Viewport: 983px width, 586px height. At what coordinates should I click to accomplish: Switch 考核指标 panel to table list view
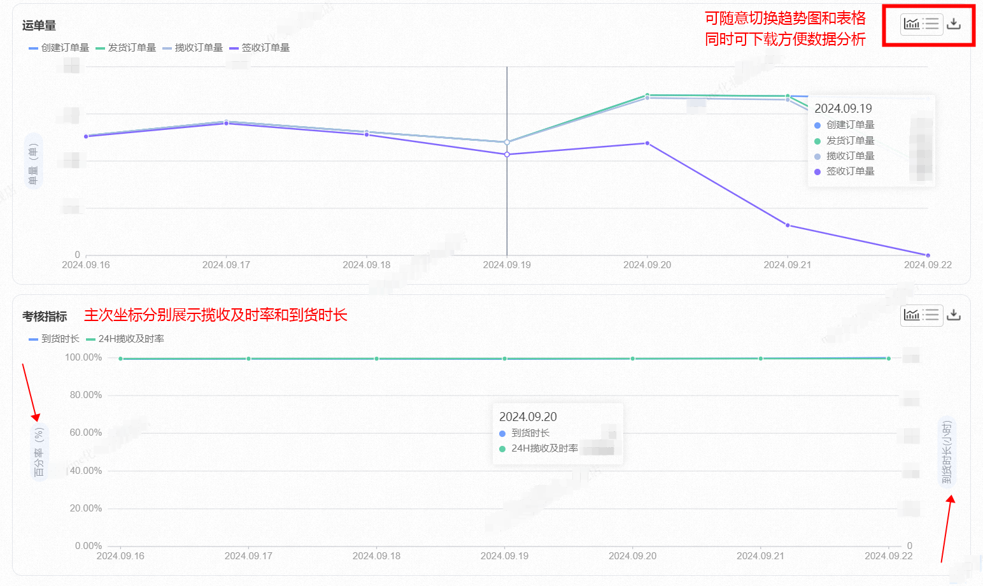931,315
